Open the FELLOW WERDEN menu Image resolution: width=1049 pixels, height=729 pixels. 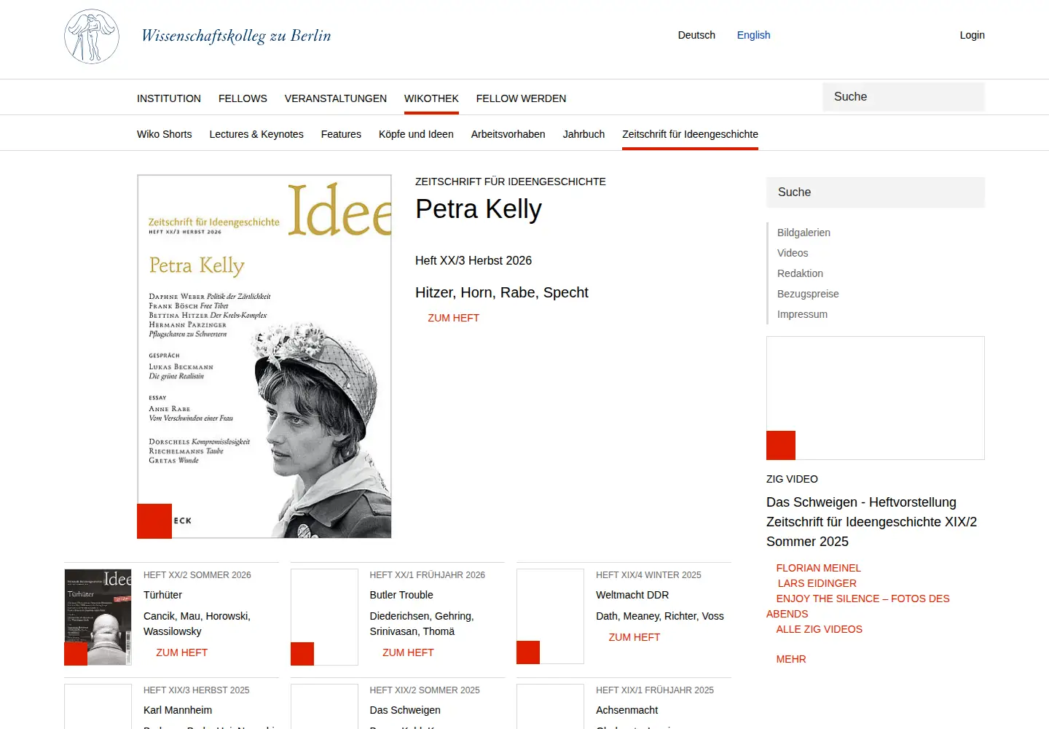coord(521,98)
